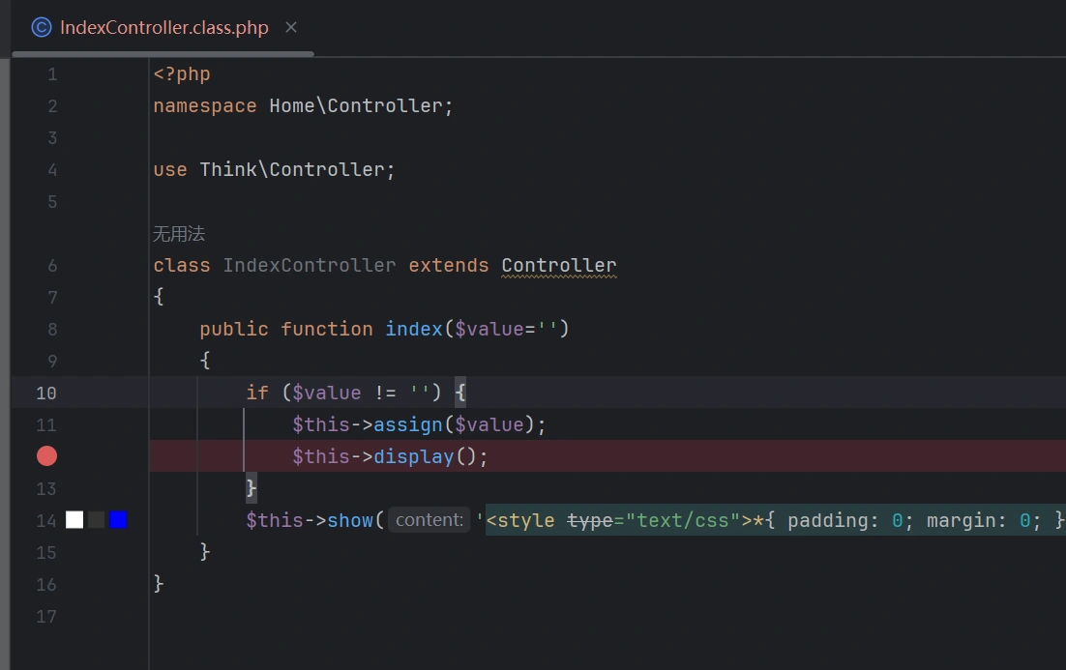Click line number 10 in the gutter

tap(46, 393)
